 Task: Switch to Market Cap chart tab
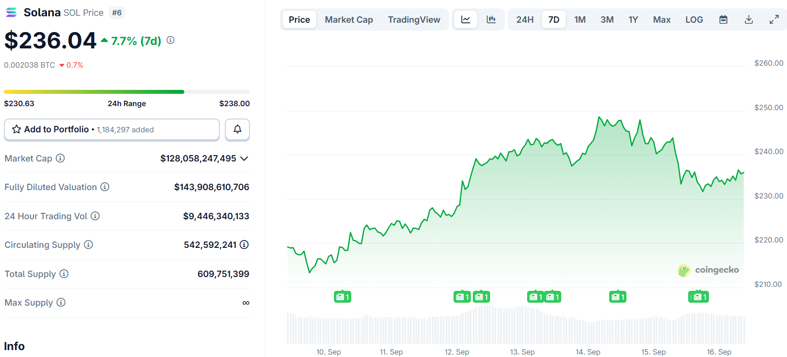(x=349, y=20)
